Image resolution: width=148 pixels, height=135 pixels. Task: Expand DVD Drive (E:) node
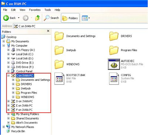click(9, 63)
